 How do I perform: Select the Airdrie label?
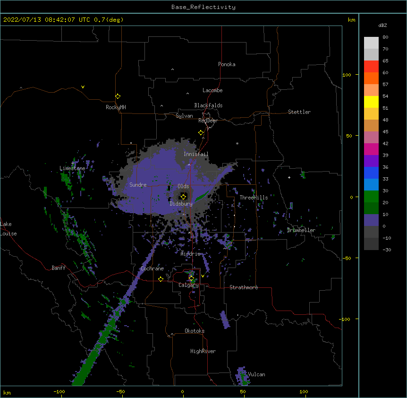(191, 254)
